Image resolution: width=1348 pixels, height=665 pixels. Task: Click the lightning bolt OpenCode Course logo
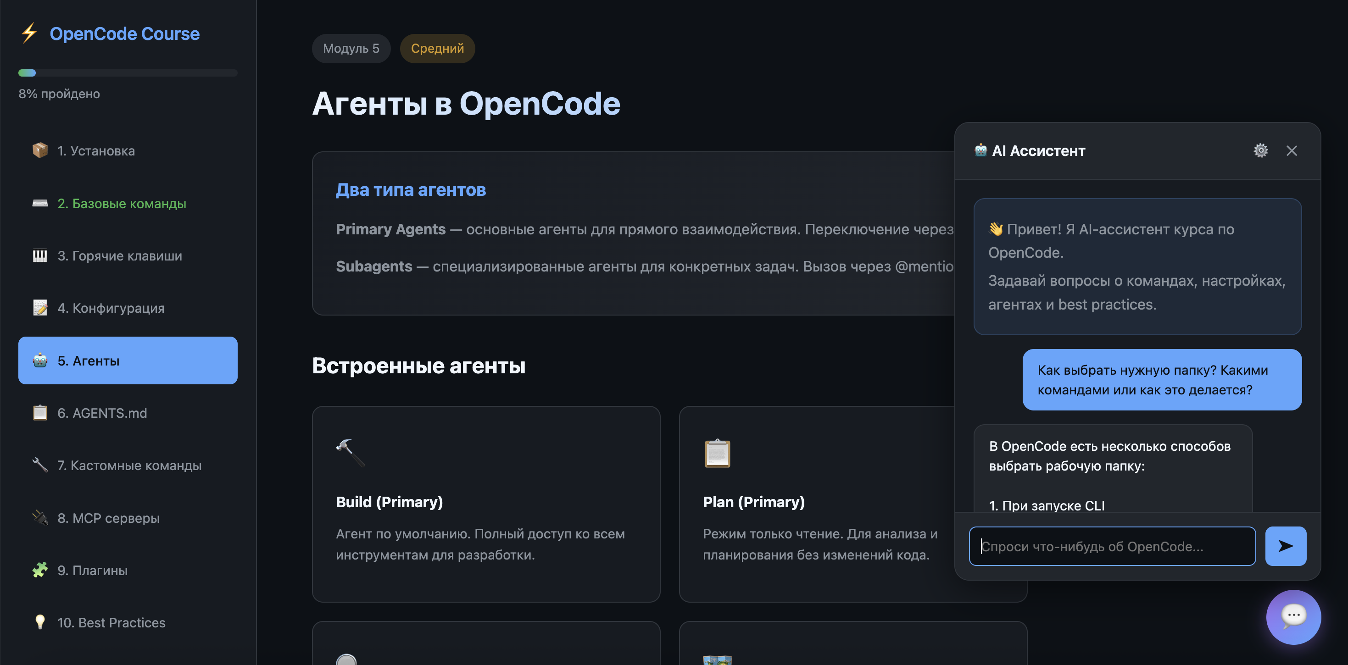[29, 33]
